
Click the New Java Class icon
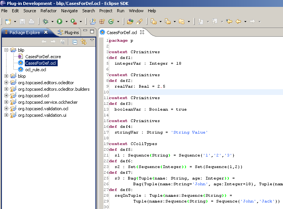click(111, 21)
